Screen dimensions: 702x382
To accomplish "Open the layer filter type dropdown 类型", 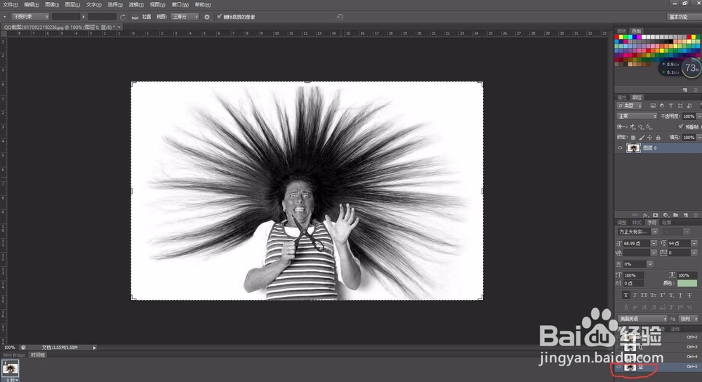I will tap(630, 106).
